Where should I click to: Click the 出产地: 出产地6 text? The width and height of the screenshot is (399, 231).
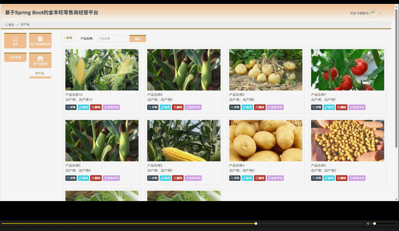click(78, 171)
